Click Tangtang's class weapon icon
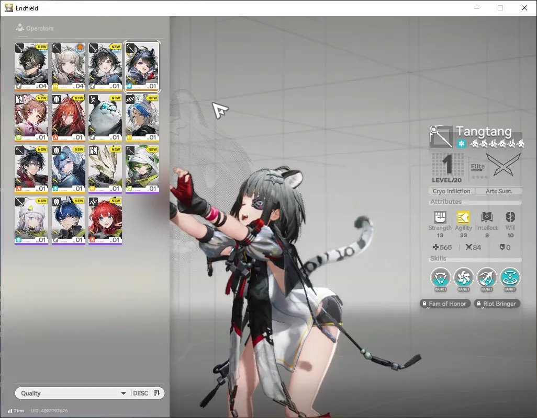537x418 pixels. click(441, 136)
